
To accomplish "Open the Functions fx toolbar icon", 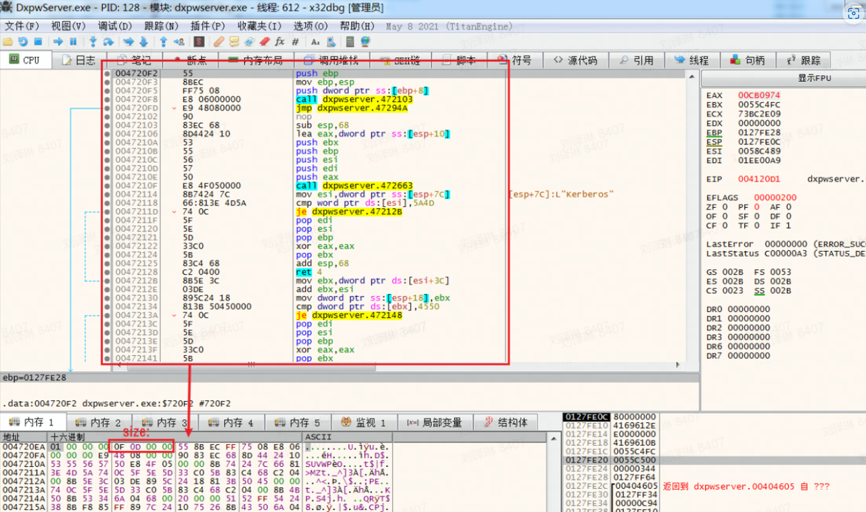I will pos(280,41).
